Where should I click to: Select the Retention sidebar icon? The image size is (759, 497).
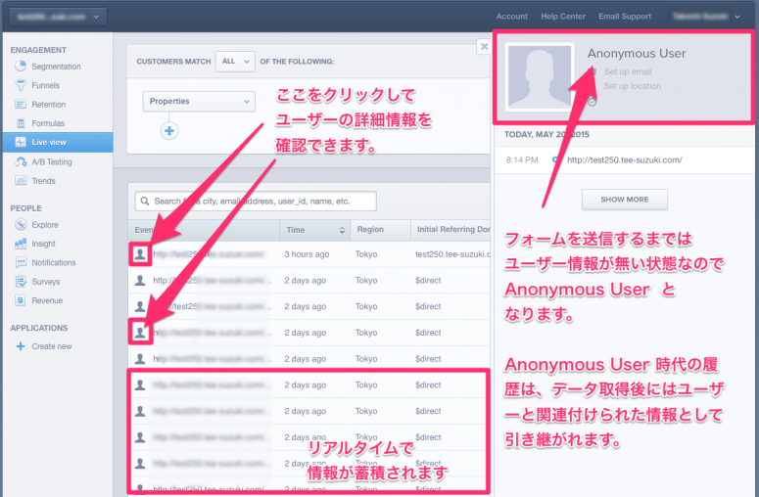point(21,105)
